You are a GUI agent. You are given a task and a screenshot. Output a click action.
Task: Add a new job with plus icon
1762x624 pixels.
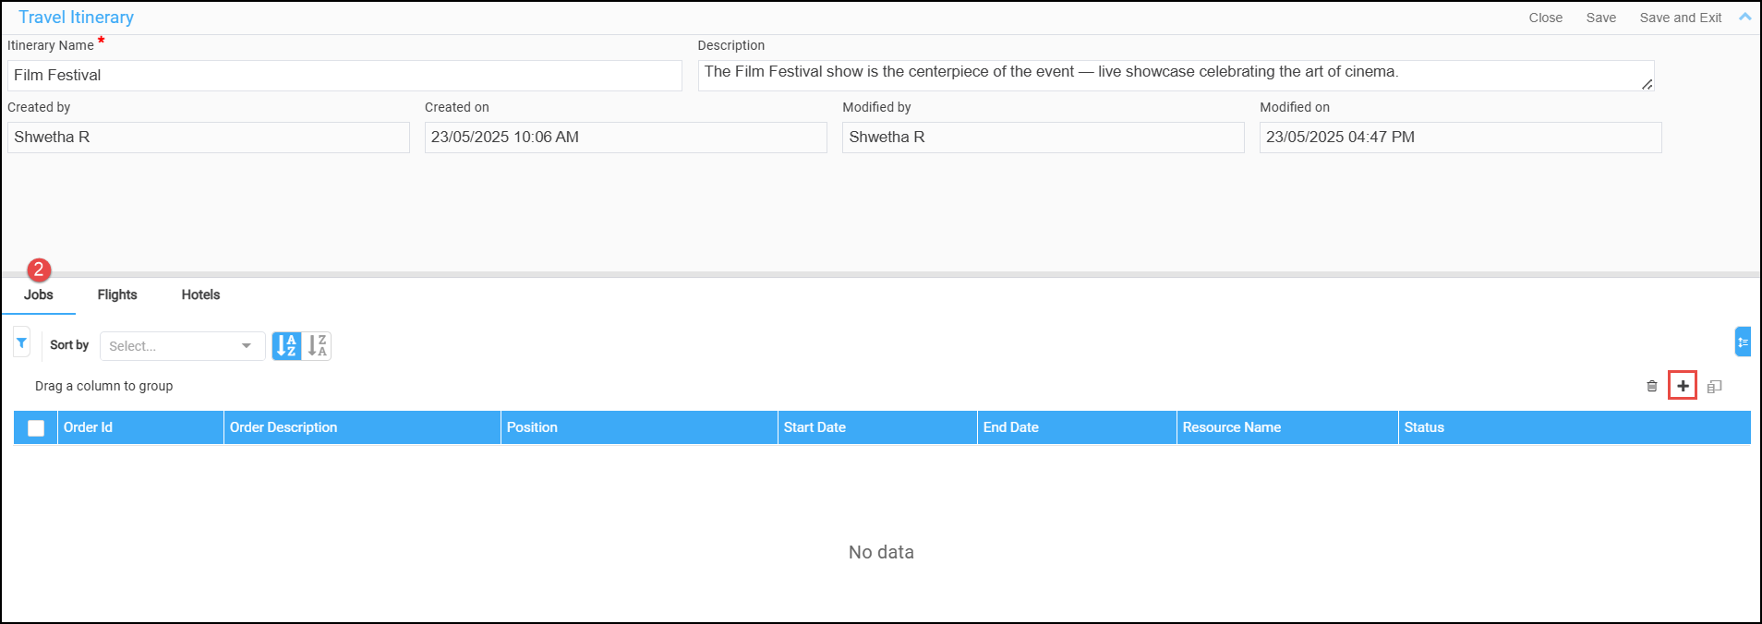(x=1683, y=386)
